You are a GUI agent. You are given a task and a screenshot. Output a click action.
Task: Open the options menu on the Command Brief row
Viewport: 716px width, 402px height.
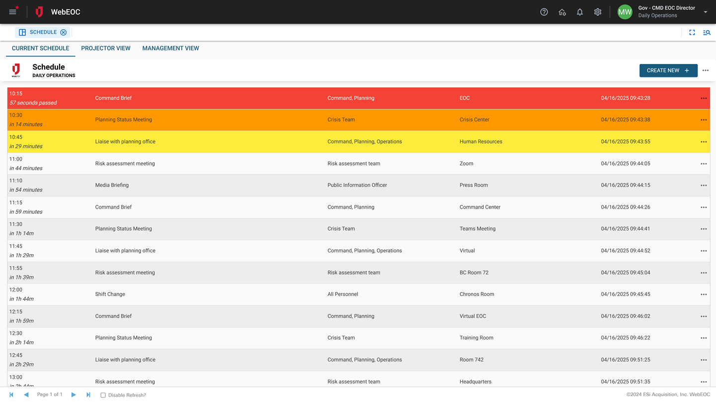click(704, 98)
